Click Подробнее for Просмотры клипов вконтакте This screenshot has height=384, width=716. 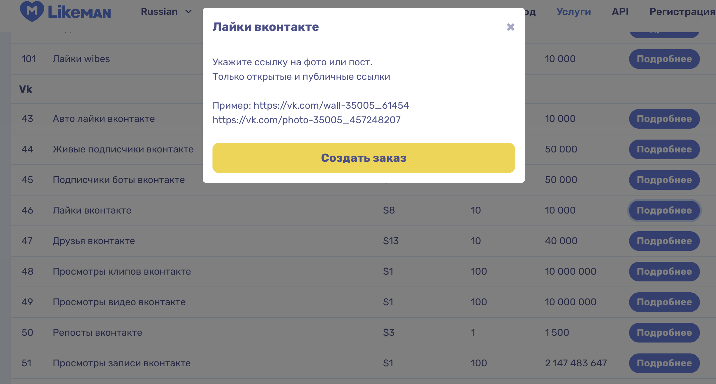tap(664, 271)
